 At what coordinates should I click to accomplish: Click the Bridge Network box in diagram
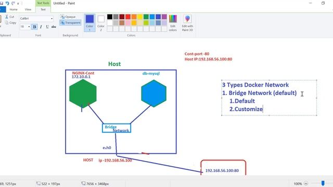click(117, 128)
